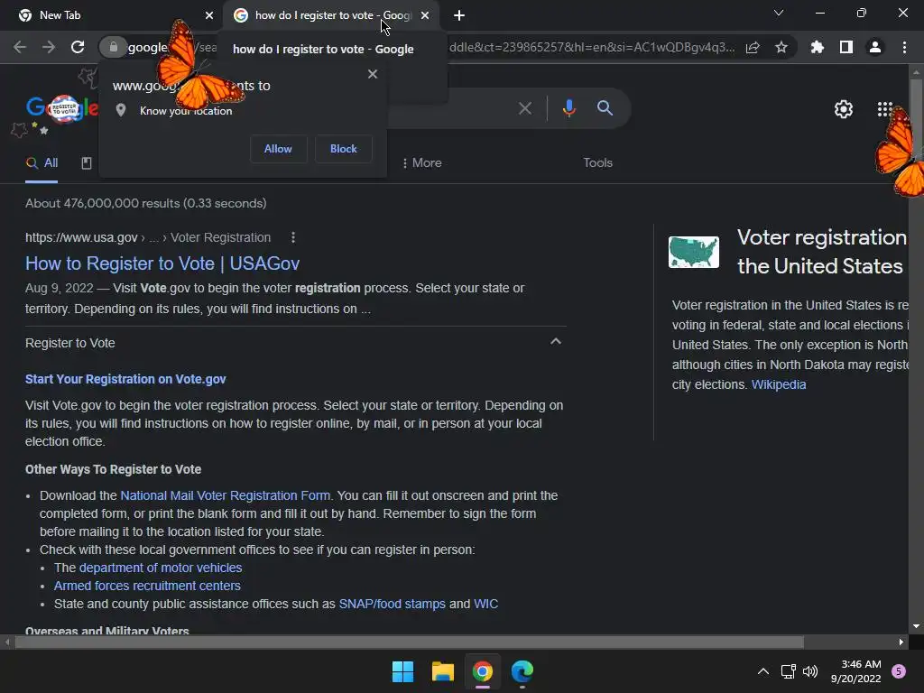The width and height of the screenshot is (924, 693).
Task: Select the 'how do I register to vote' tab
Action: click(x=330, y=15)
